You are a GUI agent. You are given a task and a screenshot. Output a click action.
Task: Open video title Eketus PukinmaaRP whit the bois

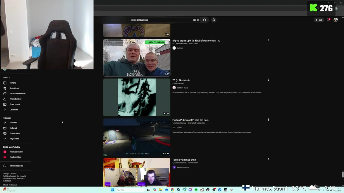(190, 120)
